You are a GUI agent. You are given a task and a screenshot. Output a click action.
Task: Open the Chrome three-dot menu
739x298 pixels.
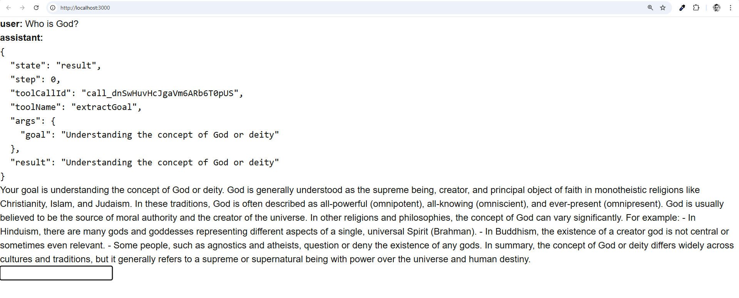pos(731,8)
